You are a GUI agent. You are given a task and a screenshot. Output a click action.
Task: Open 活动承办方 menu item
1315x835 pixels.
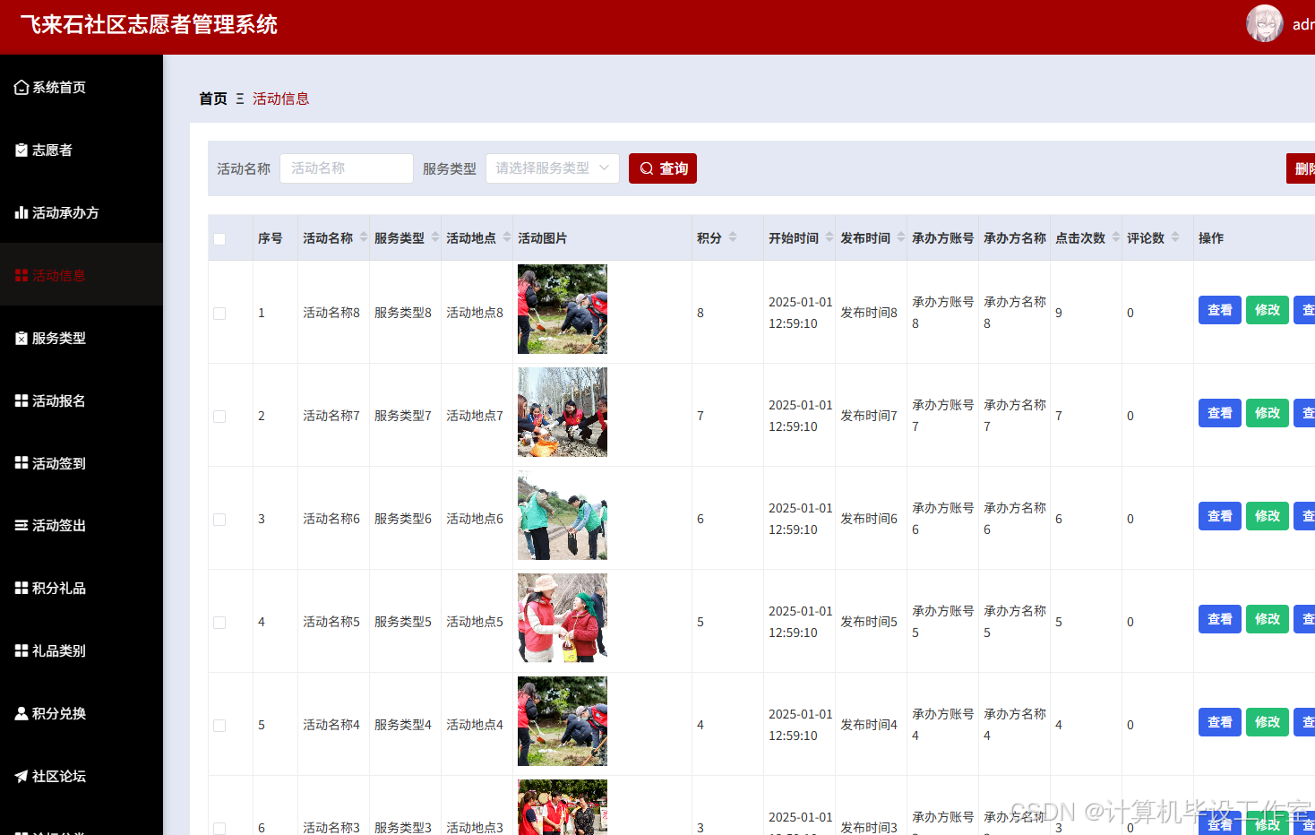coord(82,213)
